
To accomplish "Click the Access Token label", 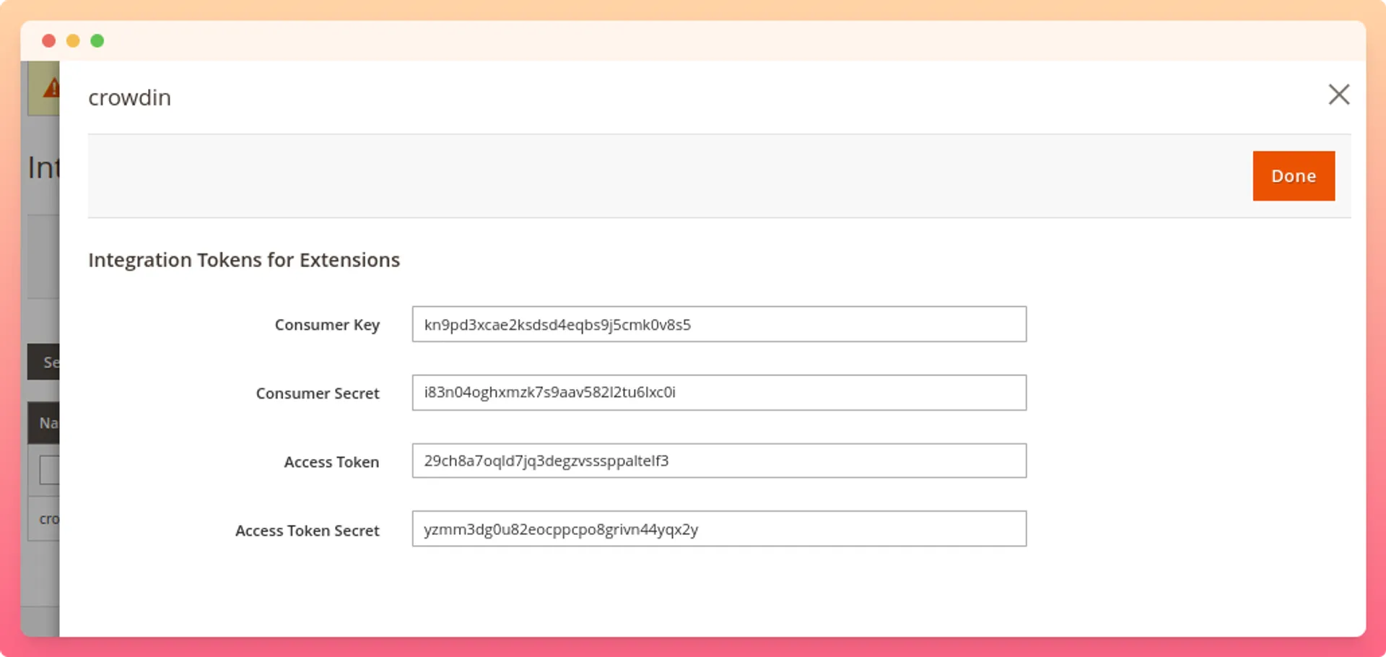I will pyautogui.click(x=331, y=462).
